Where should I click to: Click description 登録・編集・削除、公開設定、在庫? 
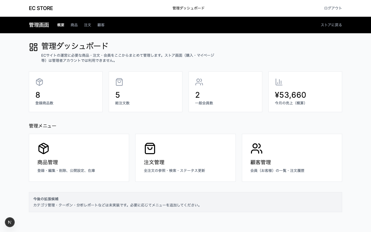(x=66, y=171)
